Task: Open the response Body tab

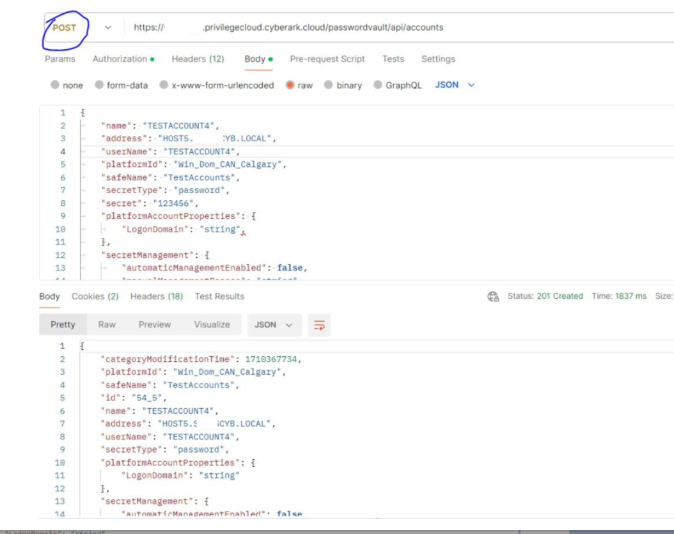Action: pos(49,296)
